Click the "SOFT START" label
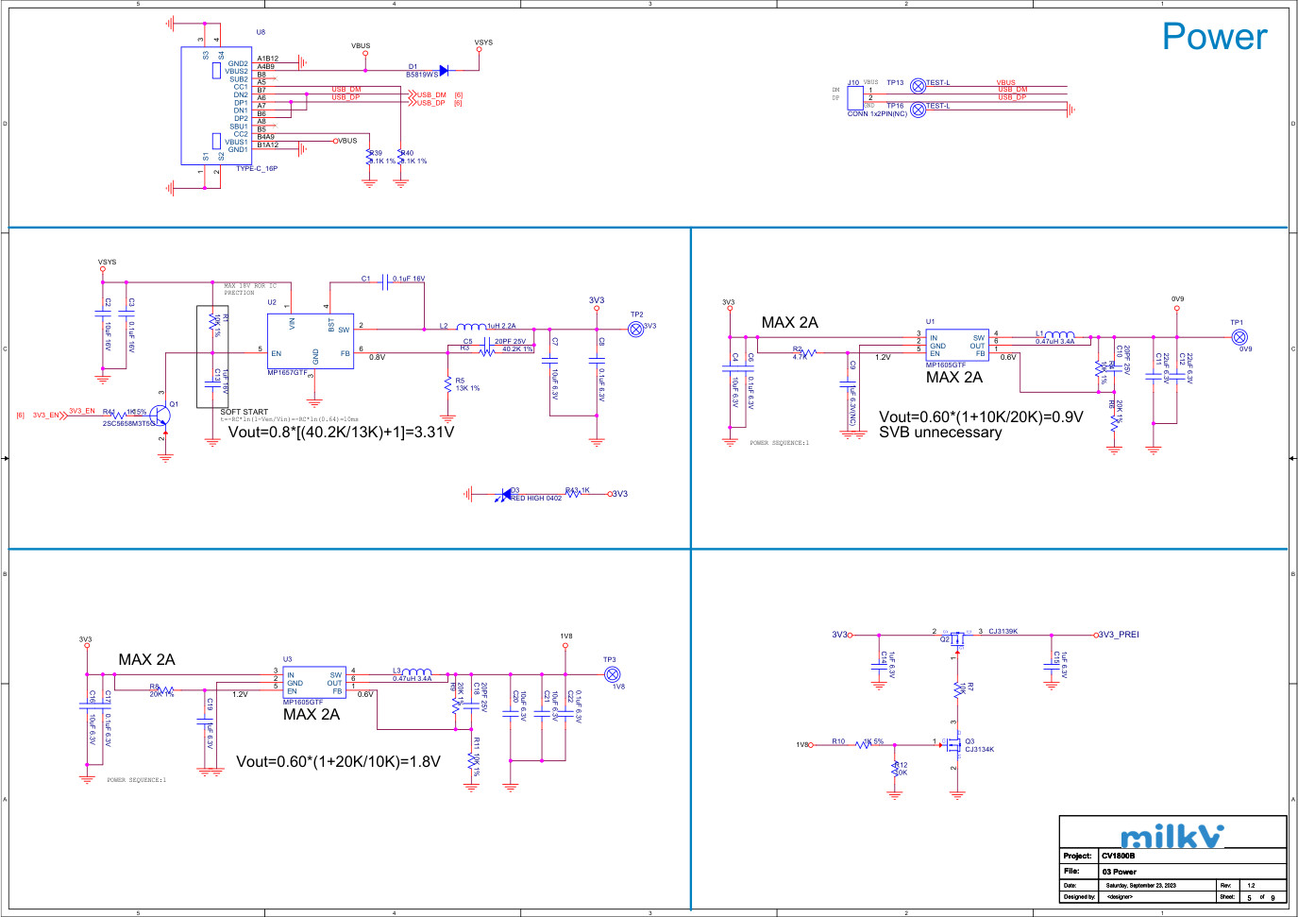 click(x=244, y=412)
